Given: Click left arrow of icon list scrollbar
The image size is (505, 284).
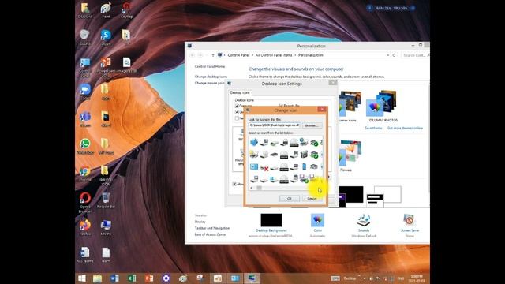Looking at the screenshot, I should [252, 188].
